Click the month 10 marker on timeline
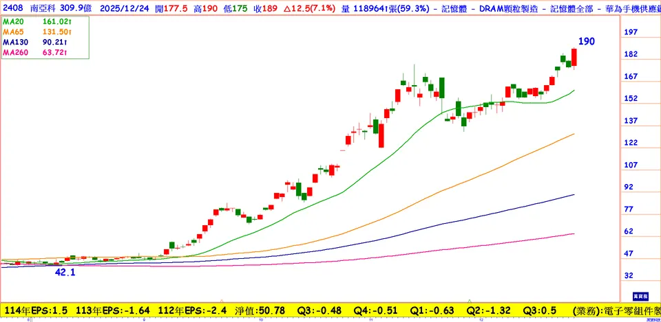The width and height of the screenshot is (661, 322). point(262,319)
